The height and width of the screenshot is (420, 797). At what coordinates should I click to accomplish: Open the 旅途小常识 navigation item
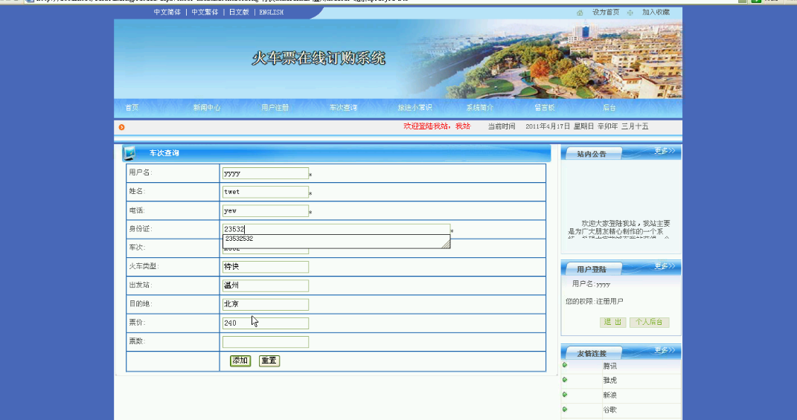pos(414,108)
